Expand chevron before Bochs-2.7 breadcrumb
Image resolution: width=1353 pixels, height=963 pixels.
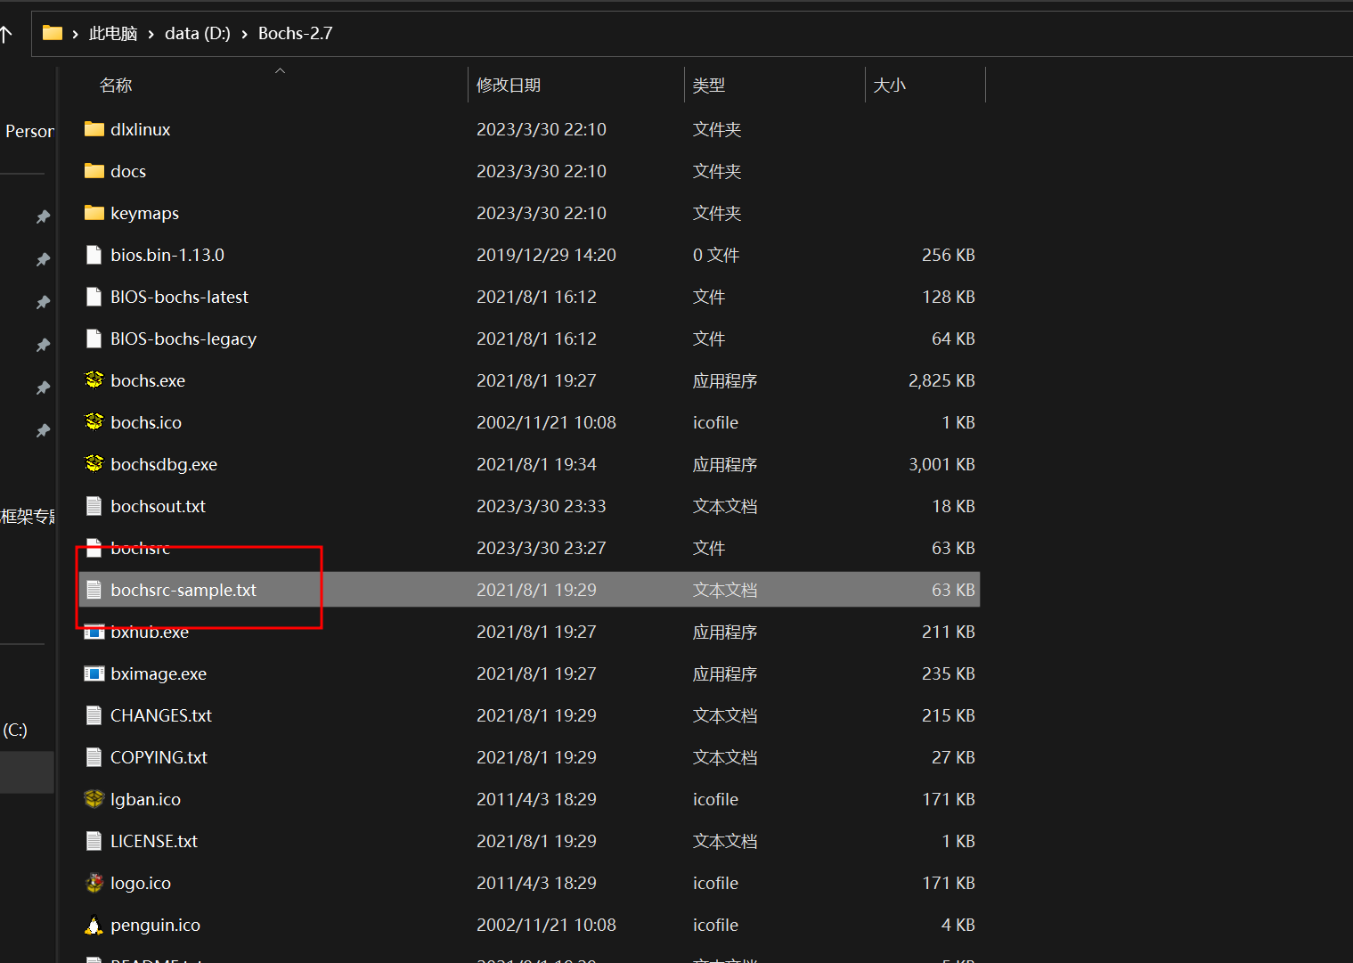[245, 34]
